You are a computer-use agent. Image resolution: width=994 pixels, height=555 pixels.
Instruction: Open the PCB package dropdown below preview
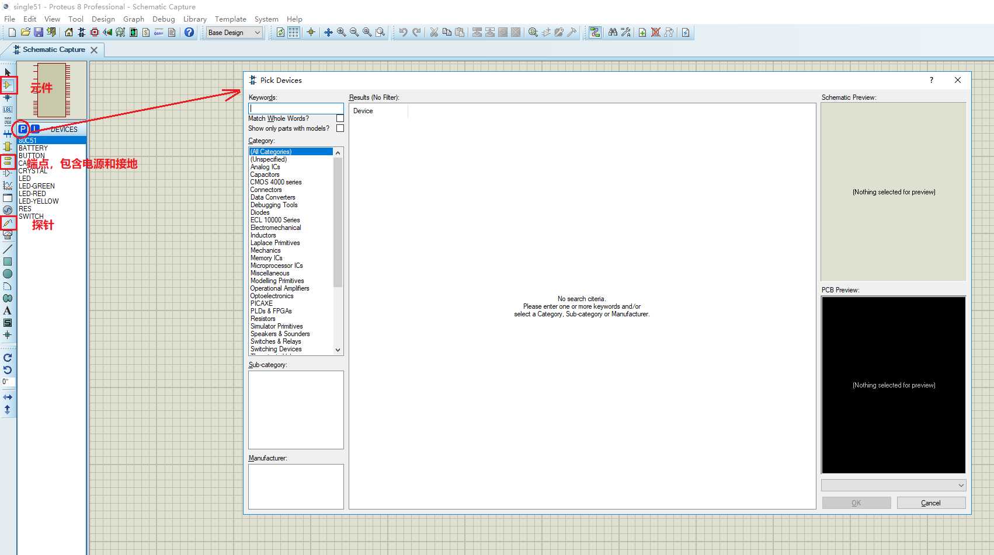point(894,485)
